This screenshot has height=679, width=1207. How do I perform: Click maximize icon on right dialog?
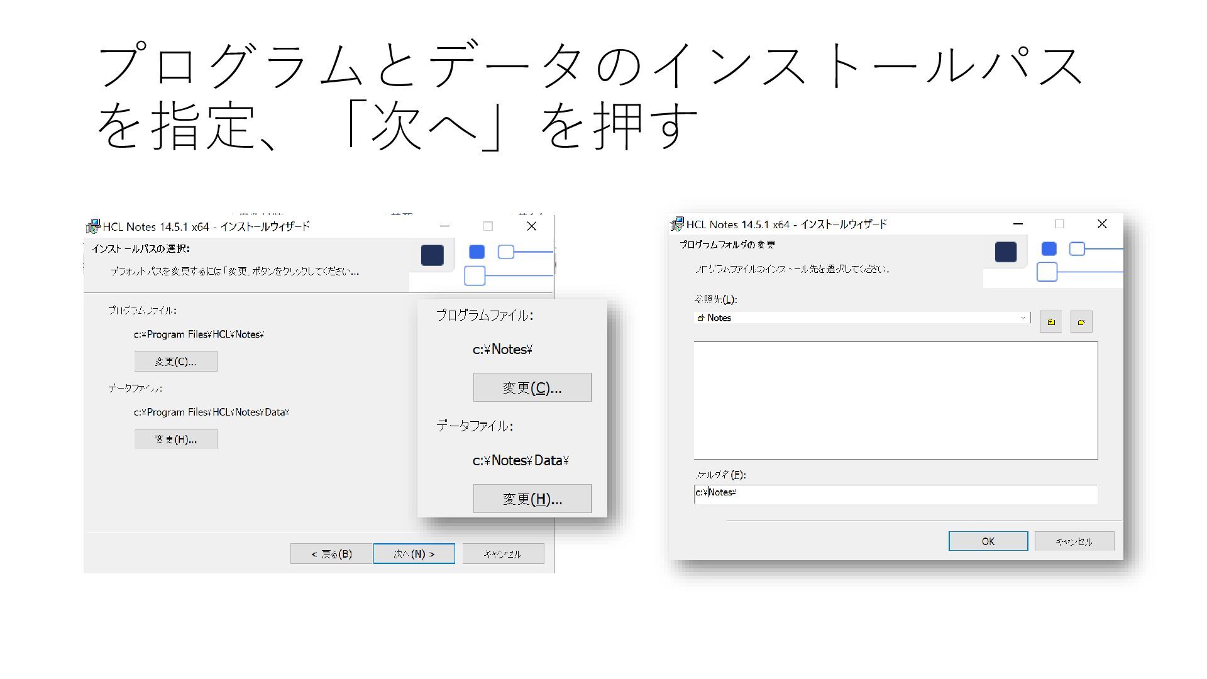(x=1059, y=224)
